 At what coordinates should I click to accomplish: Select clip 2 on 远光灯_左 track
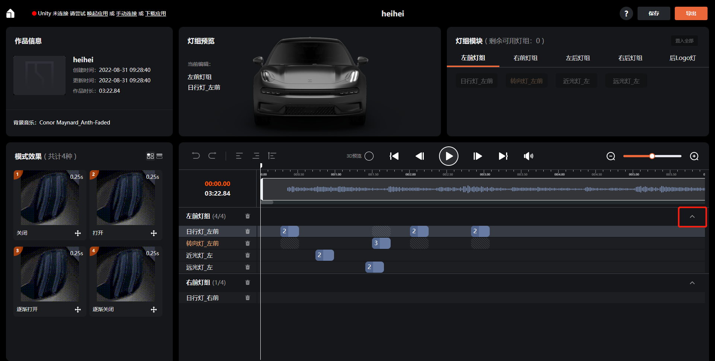click(375, 267)
